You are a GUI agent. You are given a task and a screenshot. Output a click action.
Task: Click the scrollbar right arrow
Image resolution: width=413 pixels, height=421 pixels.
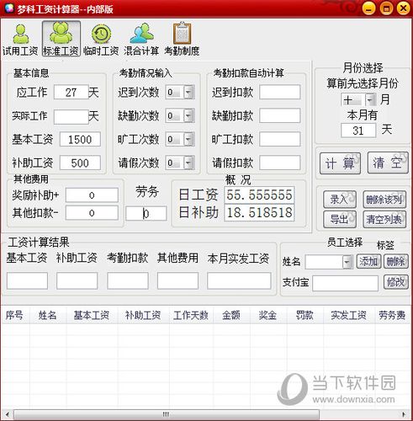(x=404, y=414)
